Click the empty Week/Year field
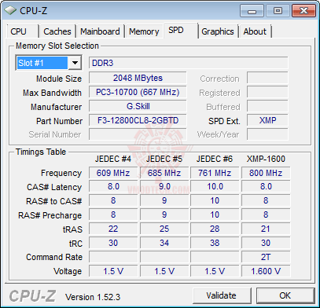 pos(267,134)
